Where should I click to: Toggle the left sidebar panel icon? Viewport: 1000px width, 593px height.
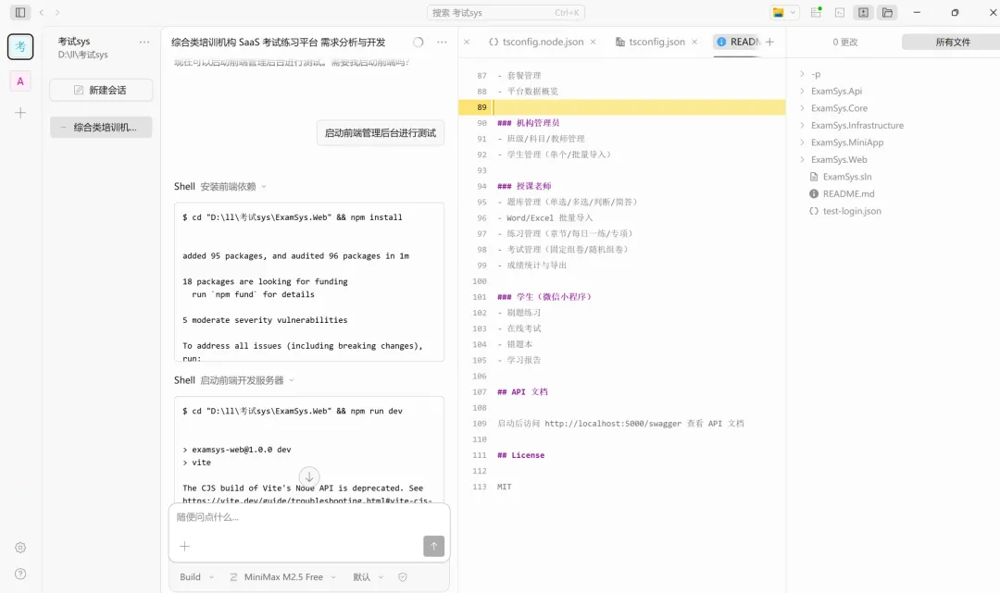tap(19, 12)
